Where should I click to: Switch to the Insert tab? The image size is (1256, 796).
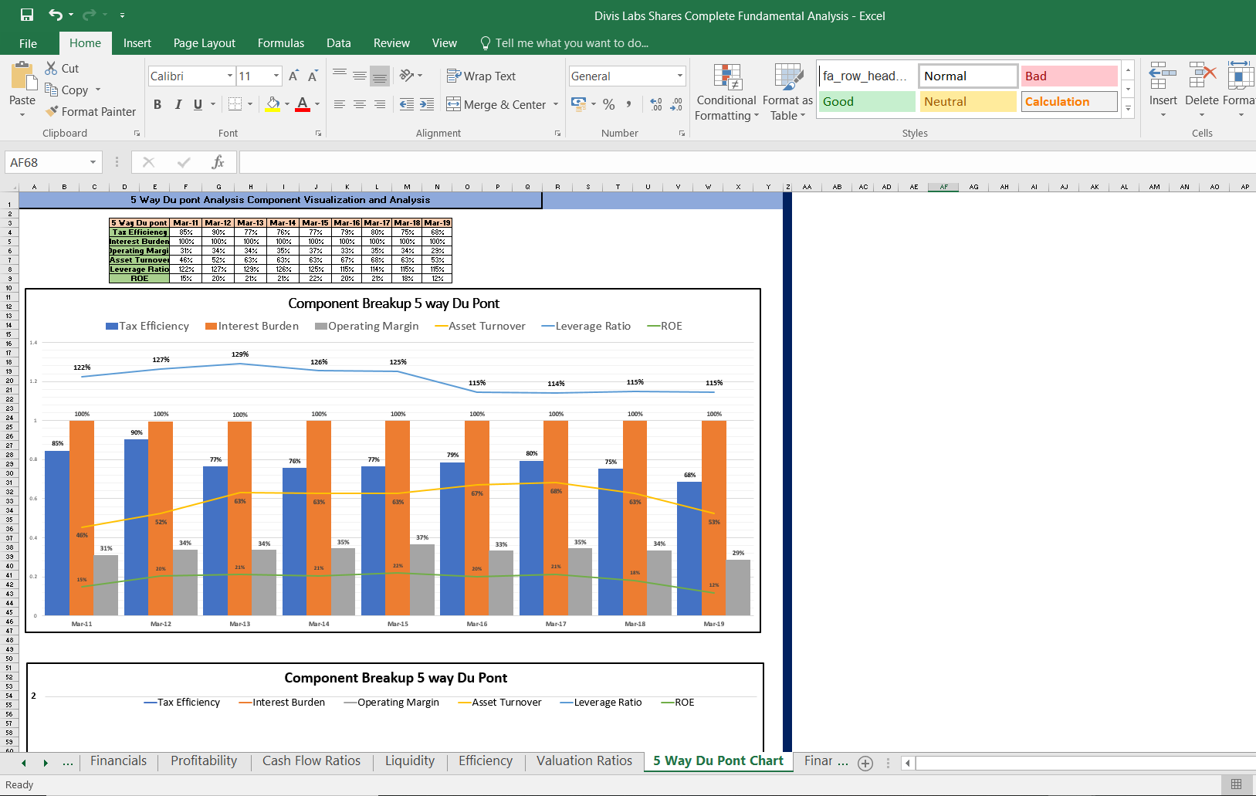137,43
